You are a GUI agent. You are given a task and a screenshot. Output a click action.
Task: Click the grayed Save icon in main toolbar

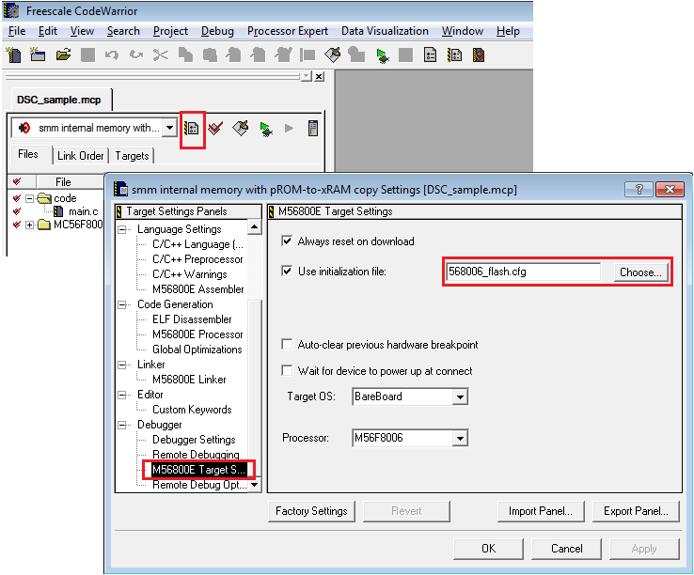tap(87, 55)
